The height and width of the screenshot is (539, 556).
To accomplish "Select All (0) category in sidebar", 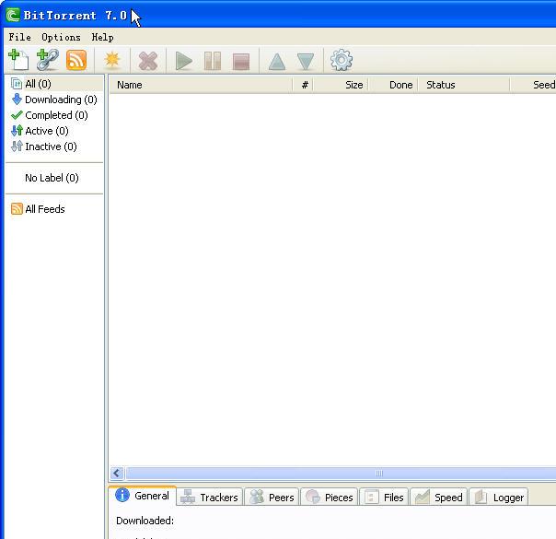I will pyautogui.click(x=55, y=84).
